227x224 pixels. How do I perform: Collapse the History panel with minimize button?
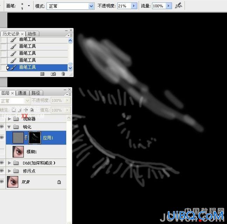tap(66, 30)
